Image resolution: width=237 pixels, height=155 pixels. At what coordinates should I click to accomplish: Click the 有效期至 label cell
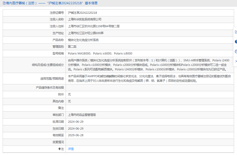coord(34,135)
